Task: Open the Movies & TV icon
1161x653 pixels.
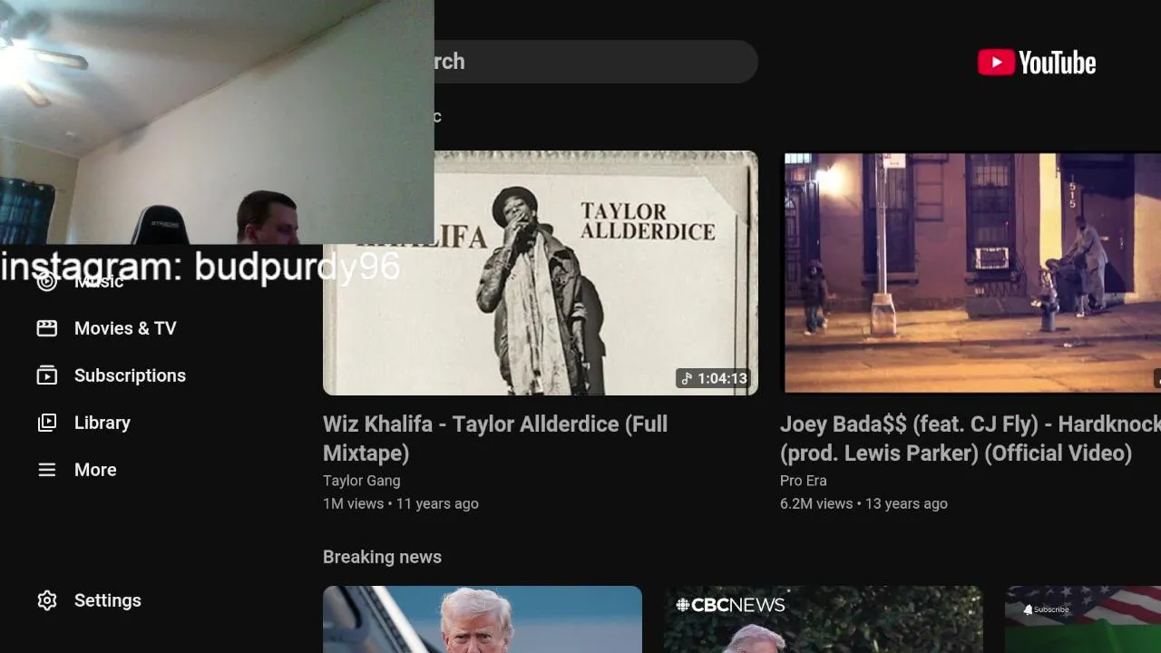Action: tap(46, 328)
